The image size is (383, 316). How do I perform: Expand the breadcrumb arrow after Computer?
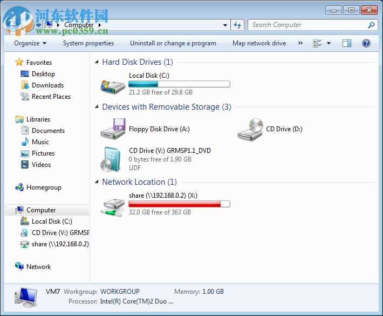tap(100, 25)
